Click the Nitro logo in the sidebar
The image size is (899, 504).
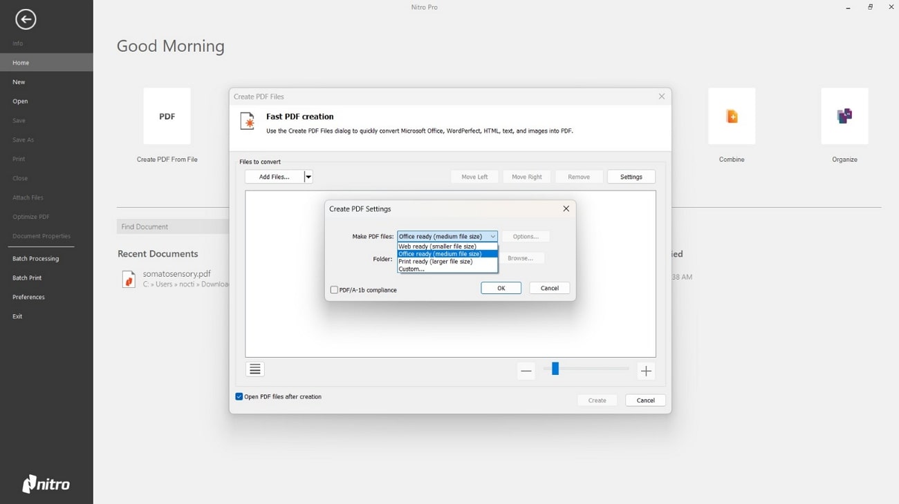(x=46, y=484)
